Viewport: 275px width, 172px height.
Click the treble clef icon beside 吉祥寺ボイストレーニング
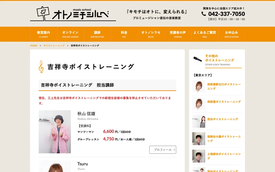click(x=41, y=67)
